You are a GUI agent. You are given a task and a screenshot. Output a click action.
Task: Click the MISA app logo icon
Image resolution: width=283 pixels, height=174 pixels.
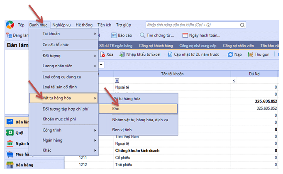point(10,25)
